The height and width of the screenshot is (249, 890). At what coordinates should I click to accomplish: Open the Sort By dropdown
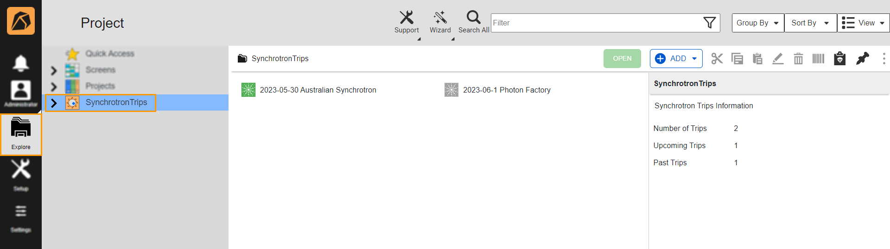coord(810,23)
